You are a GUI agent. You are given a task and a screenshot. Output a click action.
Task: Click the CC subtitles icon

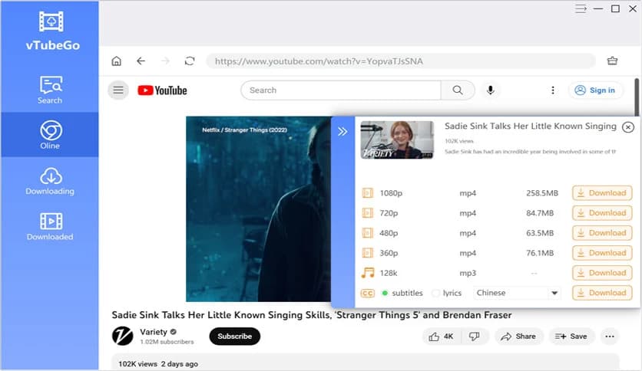pyautogui.click(x=368, y=294)
